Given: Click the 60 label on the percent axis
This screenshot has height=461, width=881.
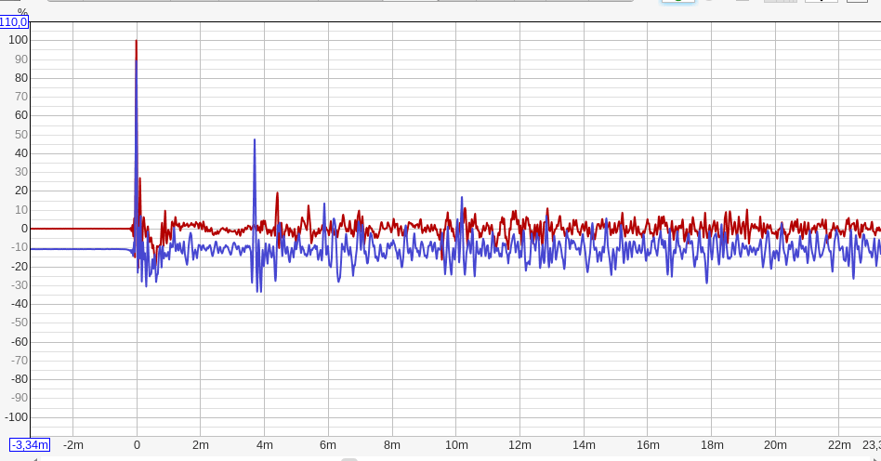Looking at the screenshot, I should pyautogui.click(x=21, y=115).
